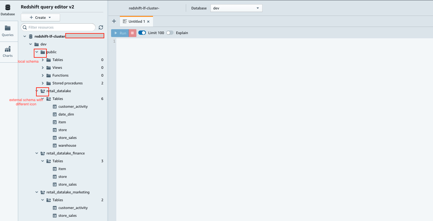Collapse the dev database node

pos(31,44)
